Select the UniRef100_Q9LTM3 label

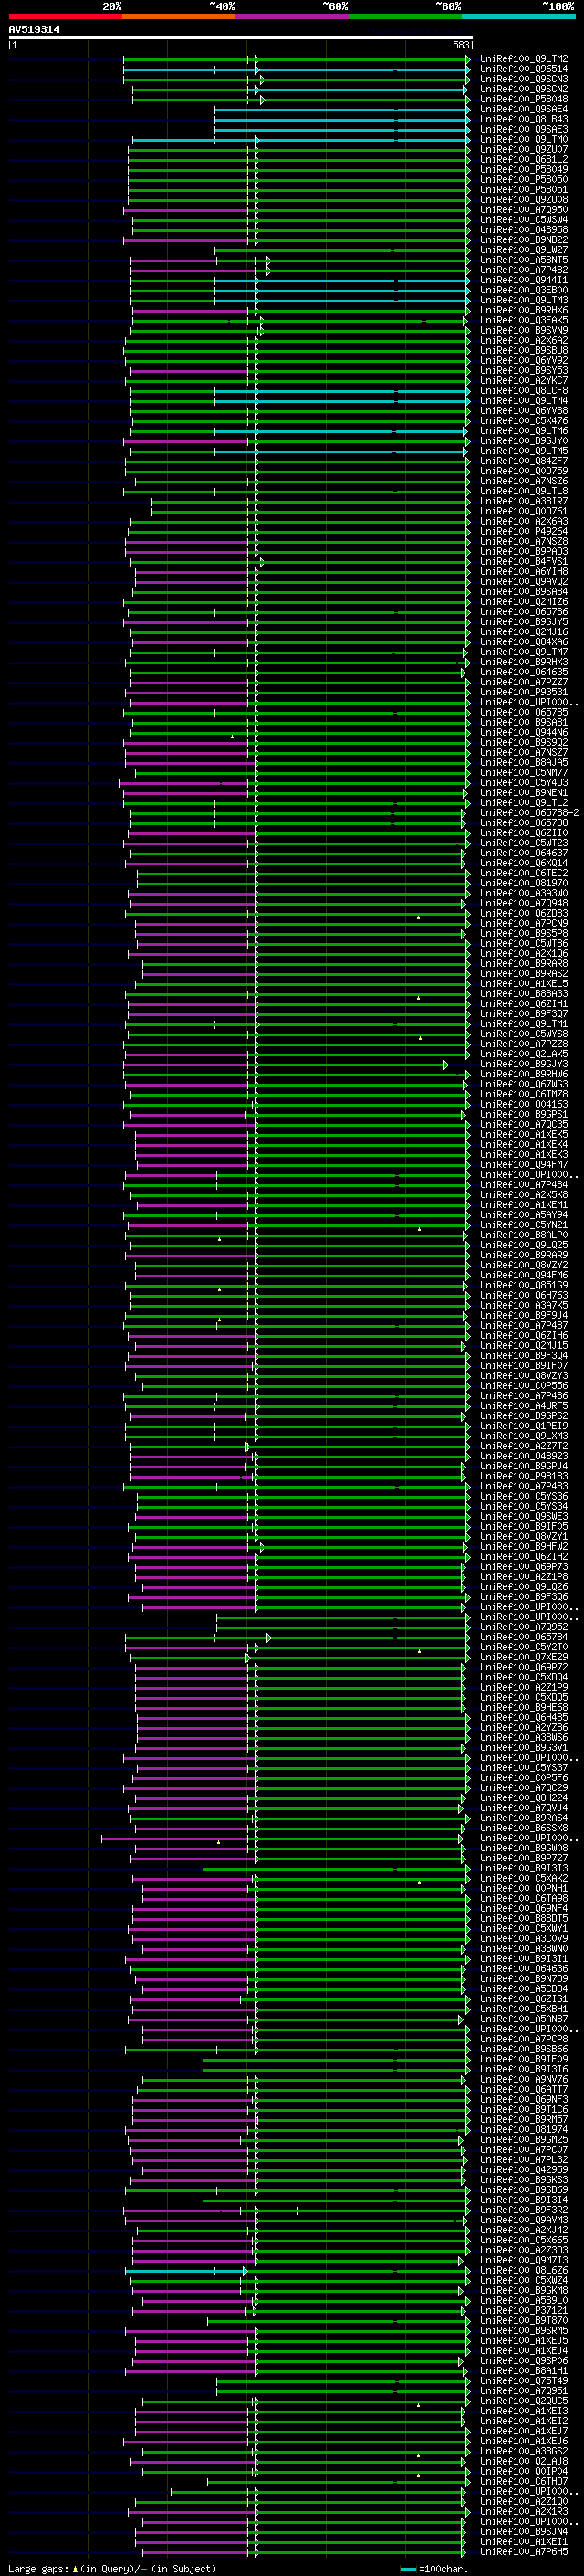pos(524,300)
